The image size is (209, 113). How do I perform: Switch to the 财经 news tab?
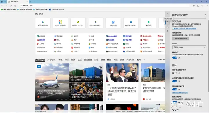tap(96, 60)
